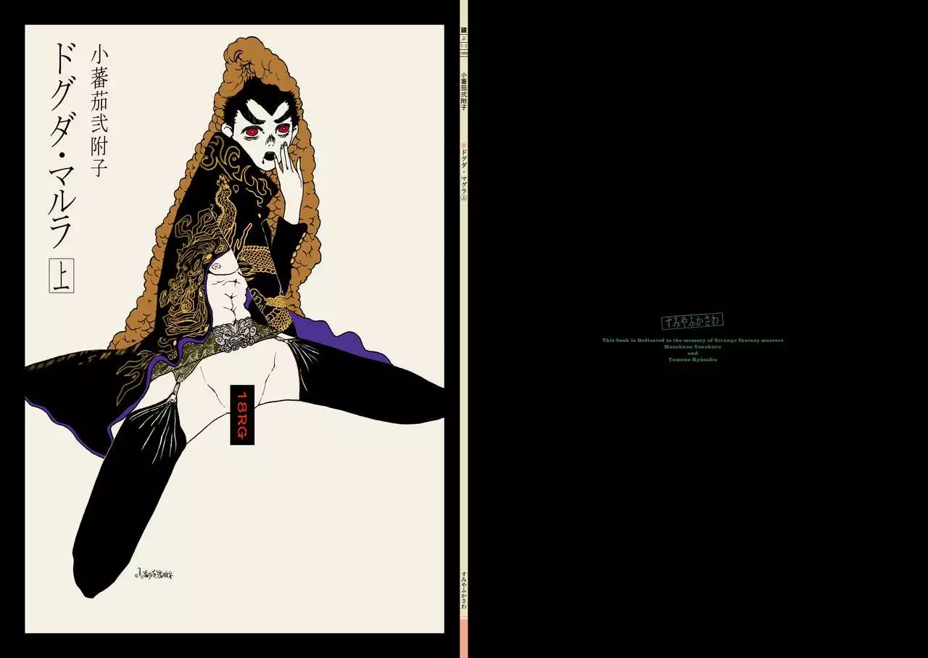
Task: Click the boxed すみやふかさわ logo on black page
Action: [x=692, y=321]
